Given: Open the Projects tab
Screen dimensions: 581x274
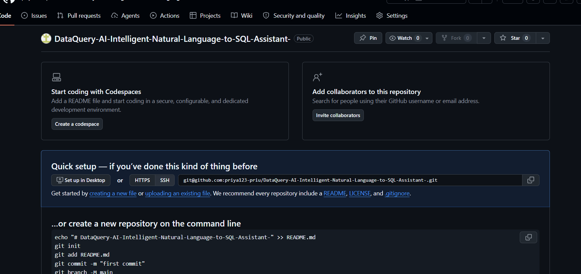Looking at the screenshot, I should (205, 16).
